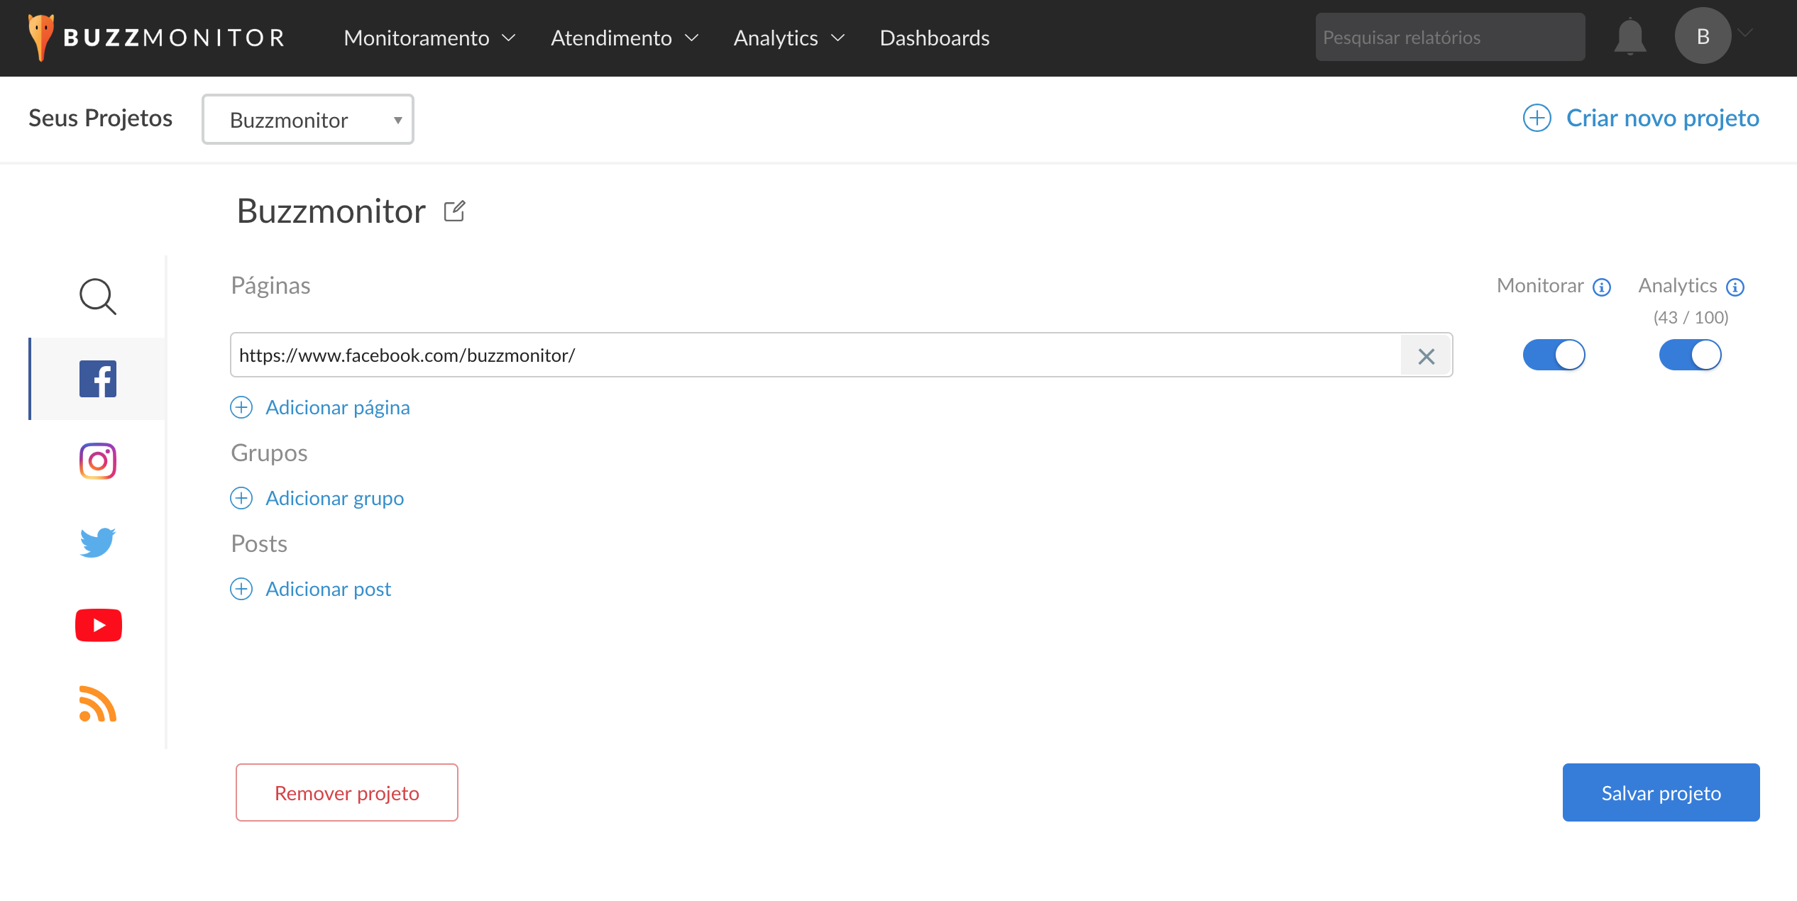The image size is (1797, 901).
Task: Toggle the Analytics switch for the page
Action: click(1690, 355)
